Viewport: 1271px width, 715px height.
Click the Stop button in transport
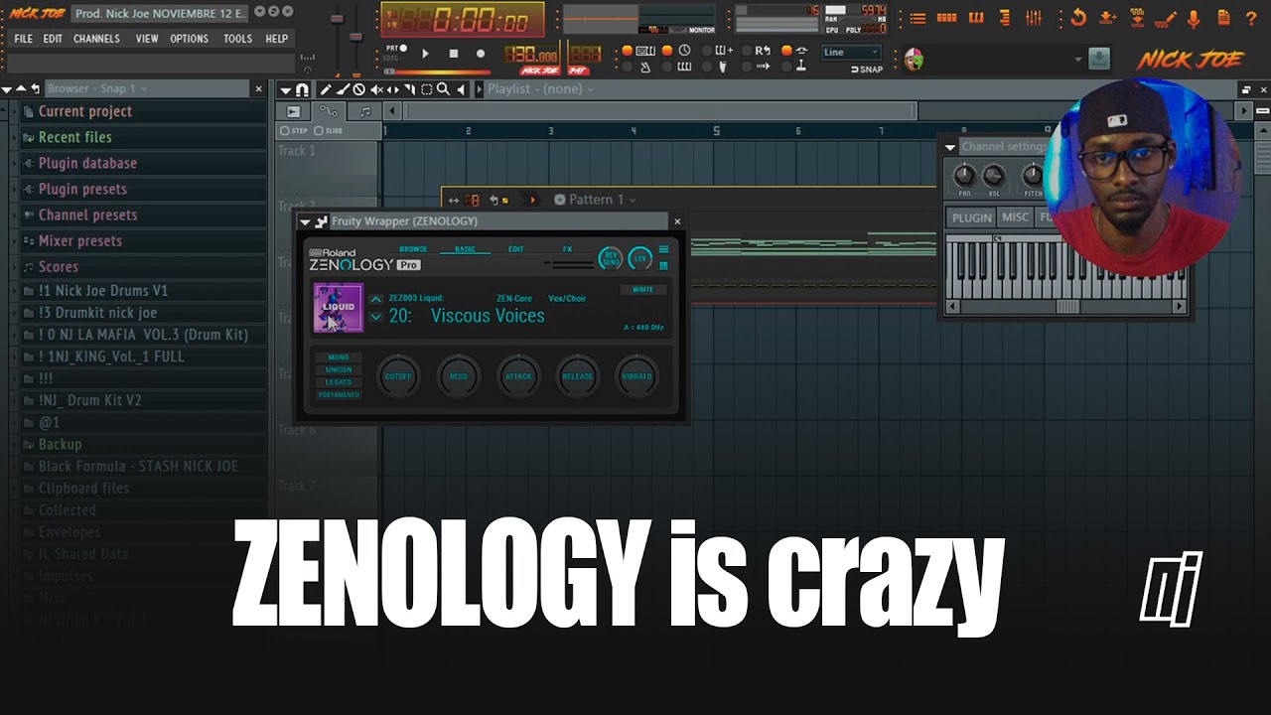454,54
